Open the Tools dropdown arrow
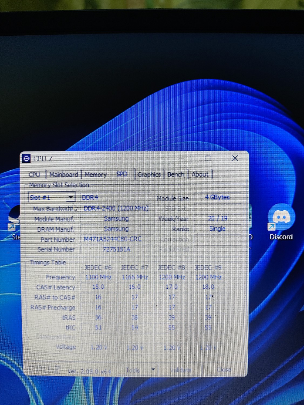The width and height of the screenshot is (304, 405). coord(153,369)
